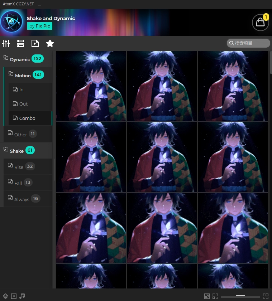272x301 pixels.
Task: Collapse the Shake category
Action: pyautogui.click(x=26, y=150)
